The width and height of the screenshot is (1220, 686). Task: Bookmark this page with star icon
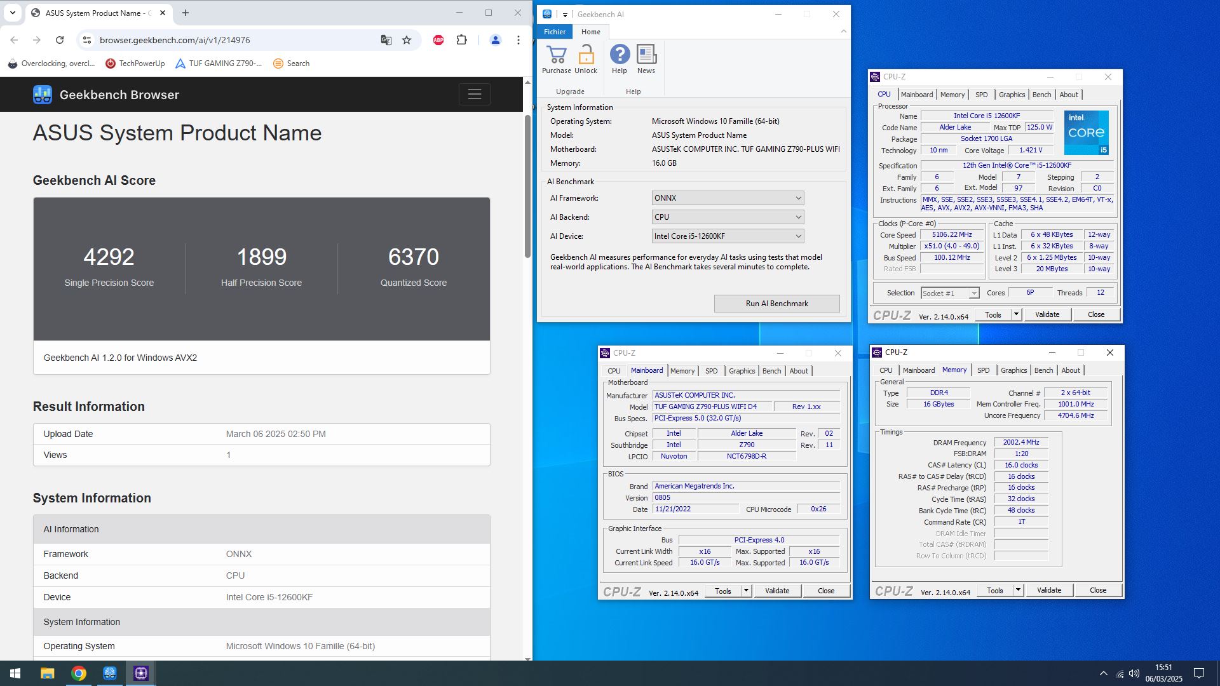pyautogui.click(x=407, y=40)
